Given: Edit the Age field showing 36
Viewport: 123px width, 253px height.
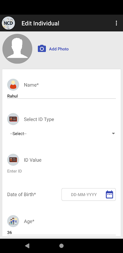Looking at the screenshot, I should pyautogui.click(x=61, y=233).
